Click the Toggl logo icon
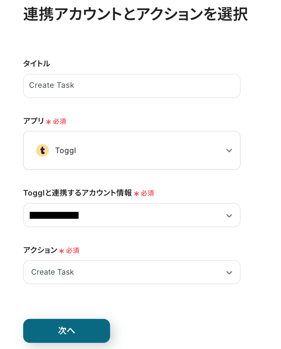This screenshot has height=349, width=281. coord(42,150)
